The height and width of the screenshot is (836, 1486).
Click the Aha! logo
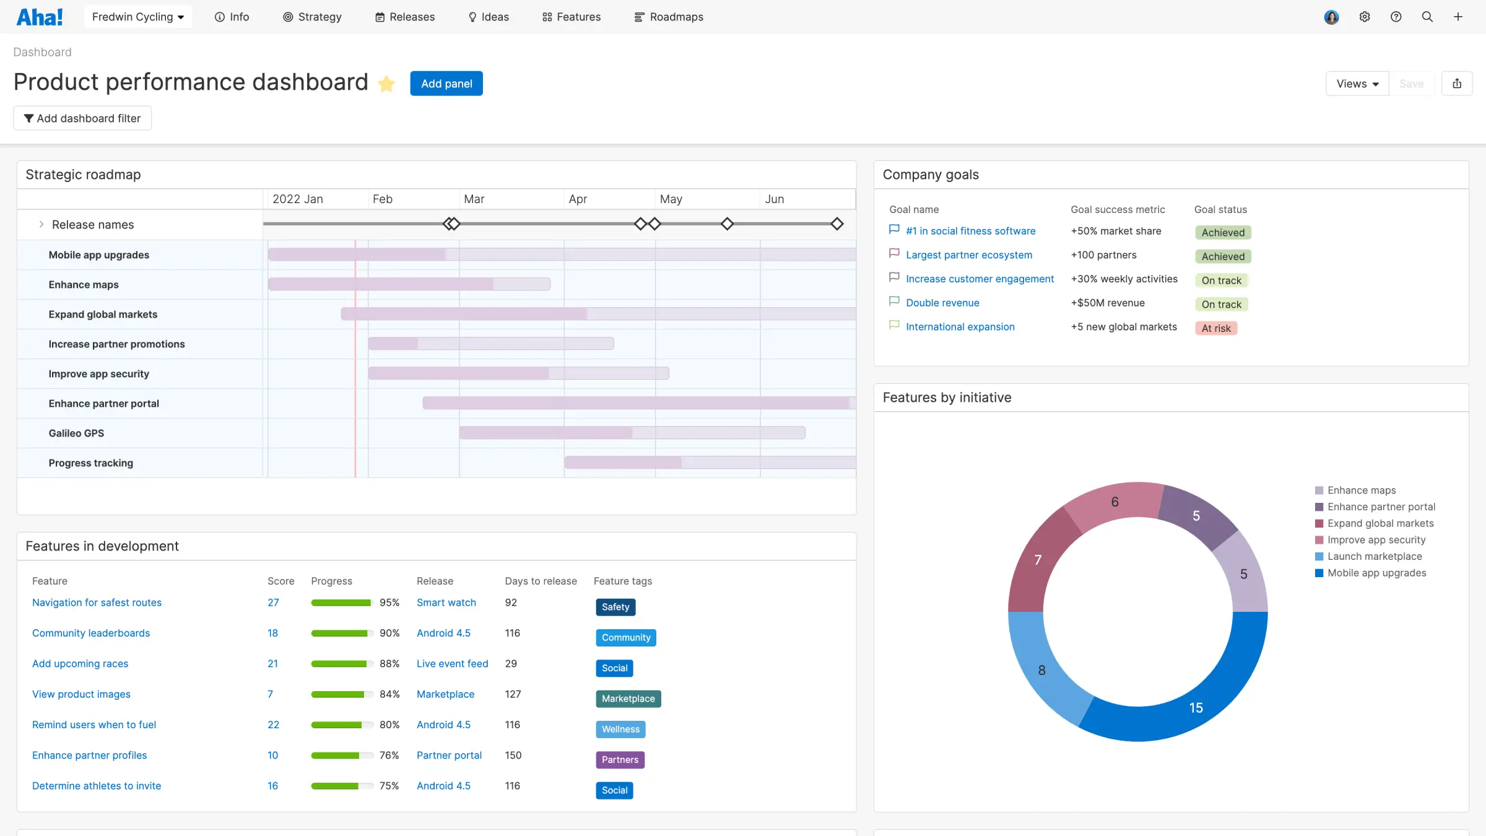point(39,17)
